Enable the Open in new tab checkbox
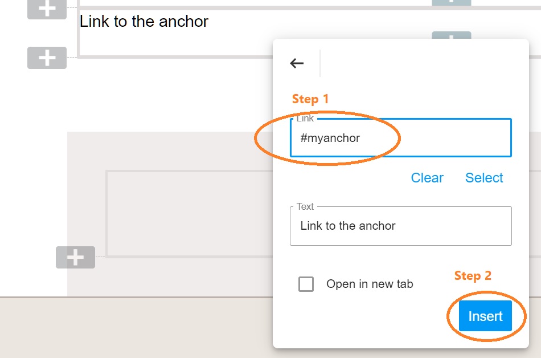The height and width of the screenshot is (358, 541). click(x=306, y=284)
